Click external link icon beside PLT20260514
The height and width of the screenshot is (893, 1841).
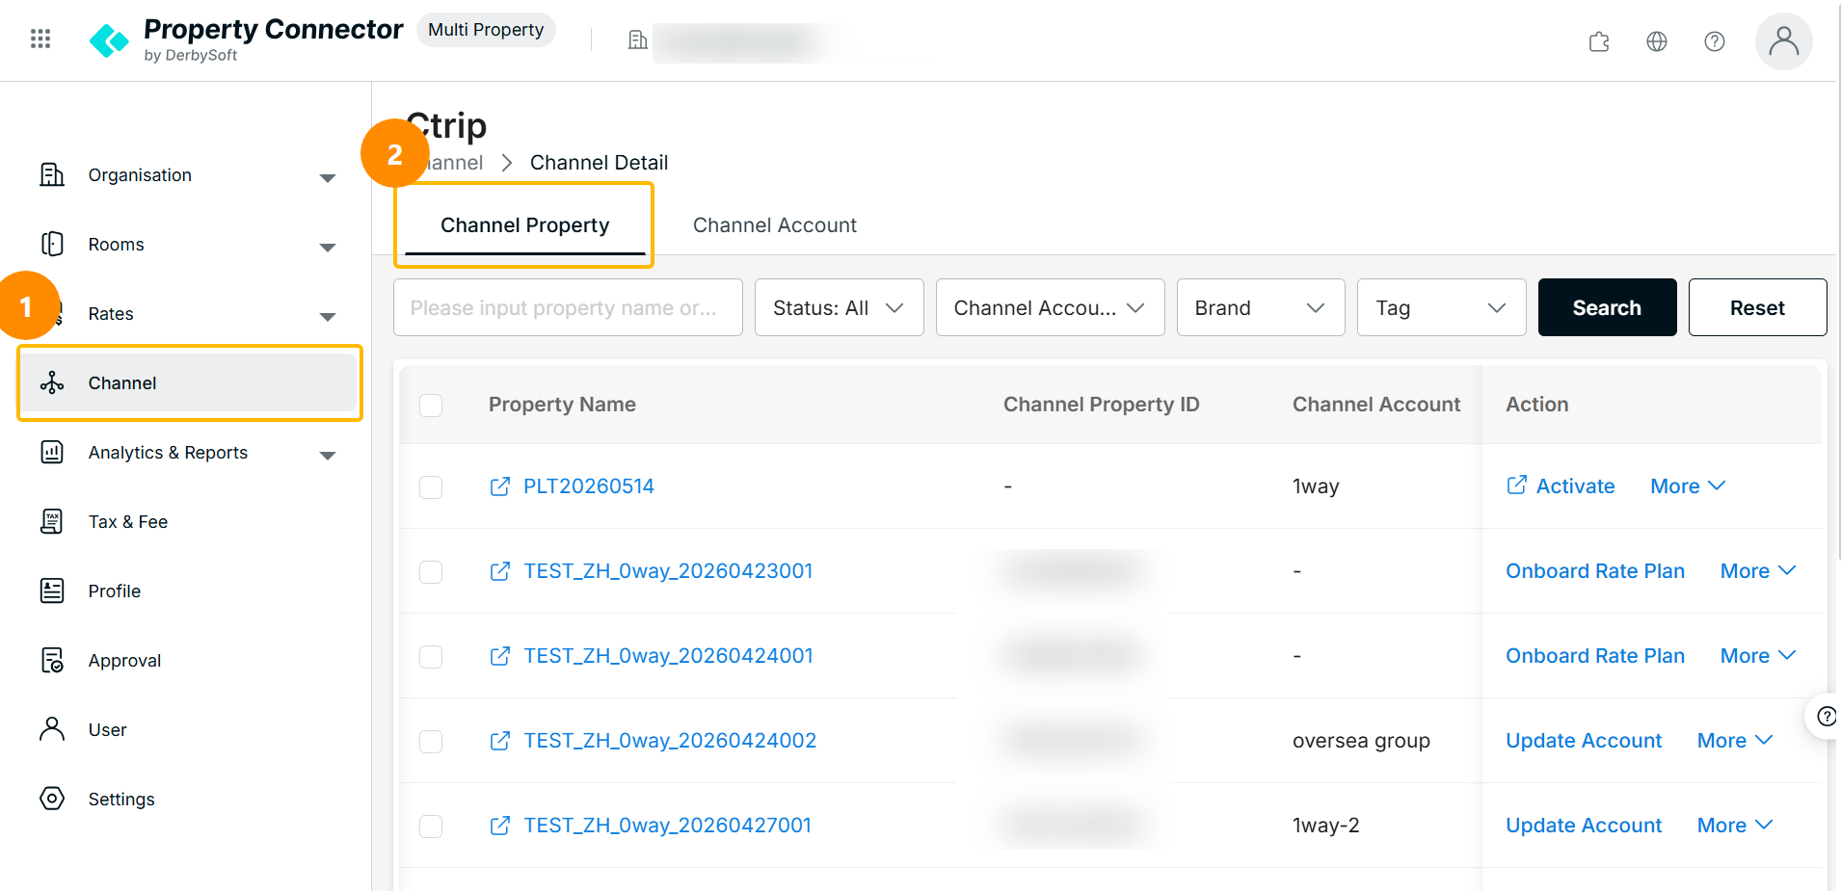[x=500, y=486]
